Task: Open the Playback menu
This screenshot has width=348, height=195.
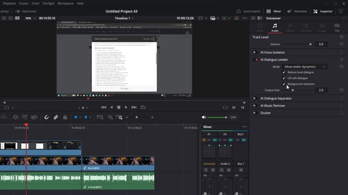Action: [x=9, y=3]
